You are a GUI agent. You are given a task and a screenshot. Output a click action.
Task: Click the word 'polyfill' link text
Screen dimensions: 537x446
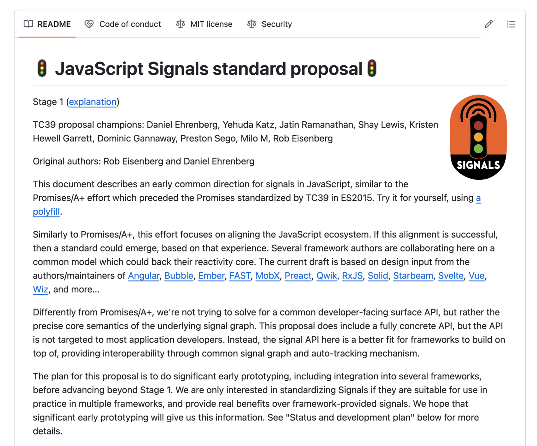tap(47, 212)
